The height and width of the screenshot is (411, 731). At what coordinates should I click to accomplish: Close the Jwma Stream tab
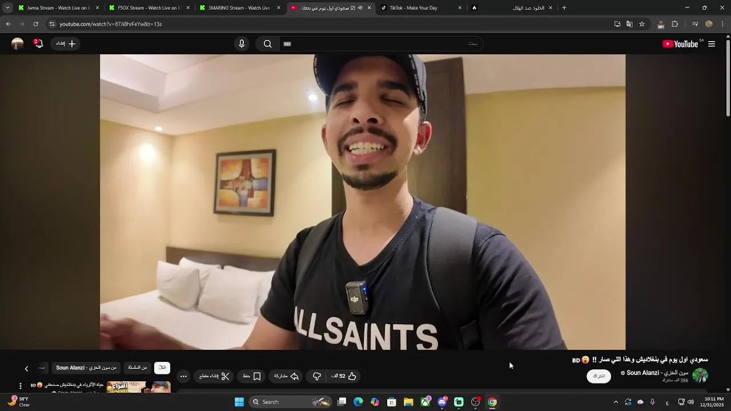tap(97, 8)
